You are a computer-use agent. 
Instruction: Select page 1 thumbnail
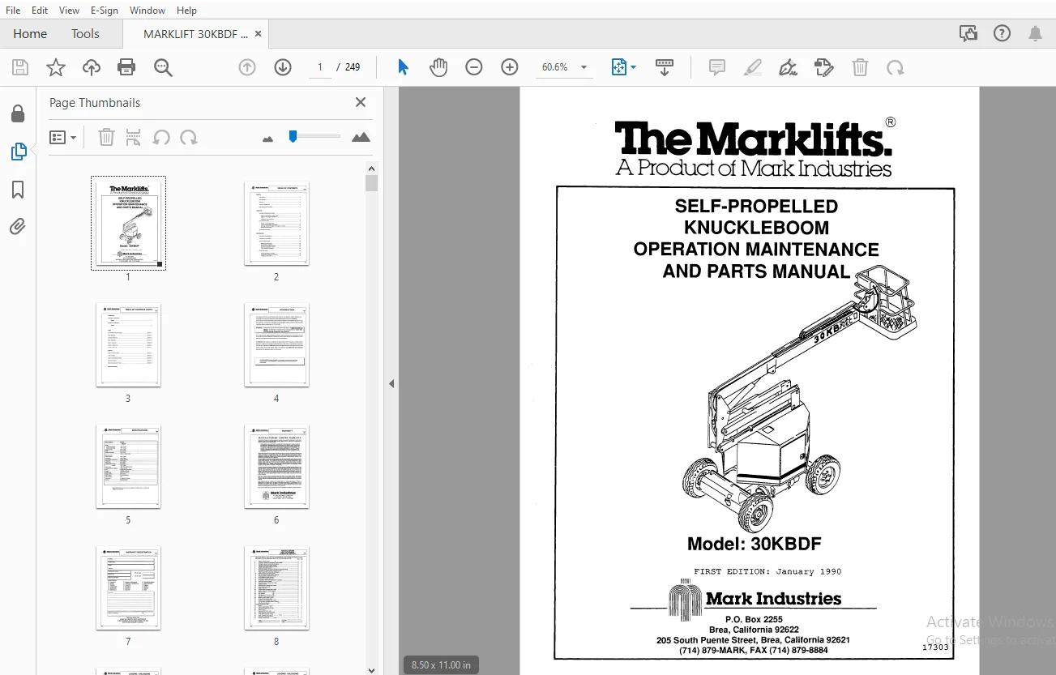[x=128, y=223]
